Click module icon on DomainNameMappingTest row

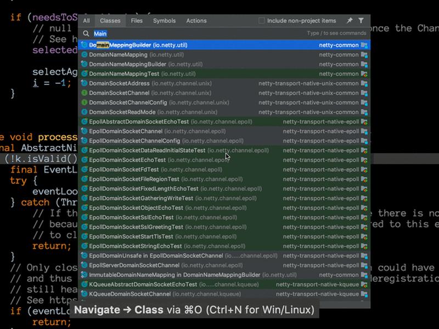tap(364, 74)
